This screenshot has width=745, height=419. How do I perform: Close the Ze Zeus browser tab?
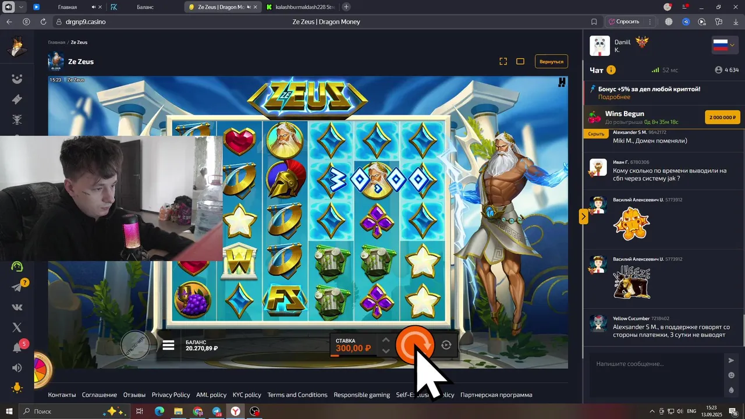[x=257, y=7]
